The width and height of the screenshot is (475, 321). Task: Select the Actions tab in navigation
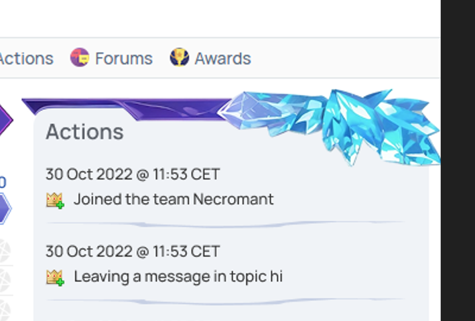coord(26,58)
